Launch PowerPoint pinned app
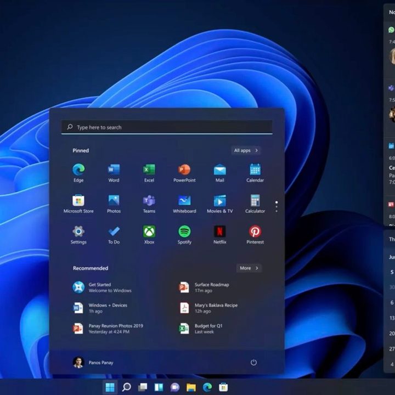Screen dimensions: 395x395 click(x=184, y=173)
